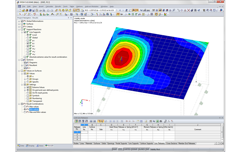241x152 pixels.
Task: Switch to the Nodal Supports tab
Action: click(122, 143)
